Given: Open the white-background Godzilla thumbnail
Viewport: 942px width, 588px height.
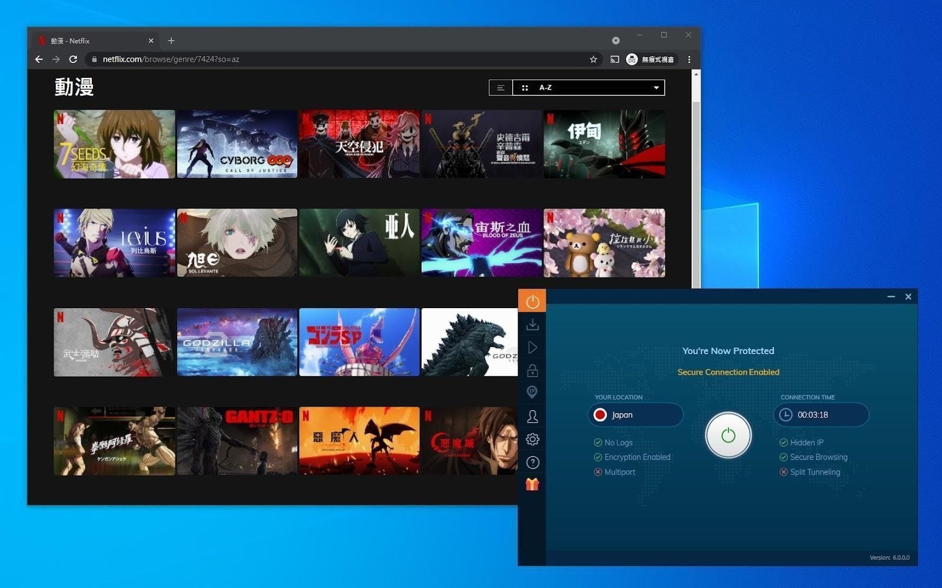Looking at the screenshot, I should click(469, 342).
